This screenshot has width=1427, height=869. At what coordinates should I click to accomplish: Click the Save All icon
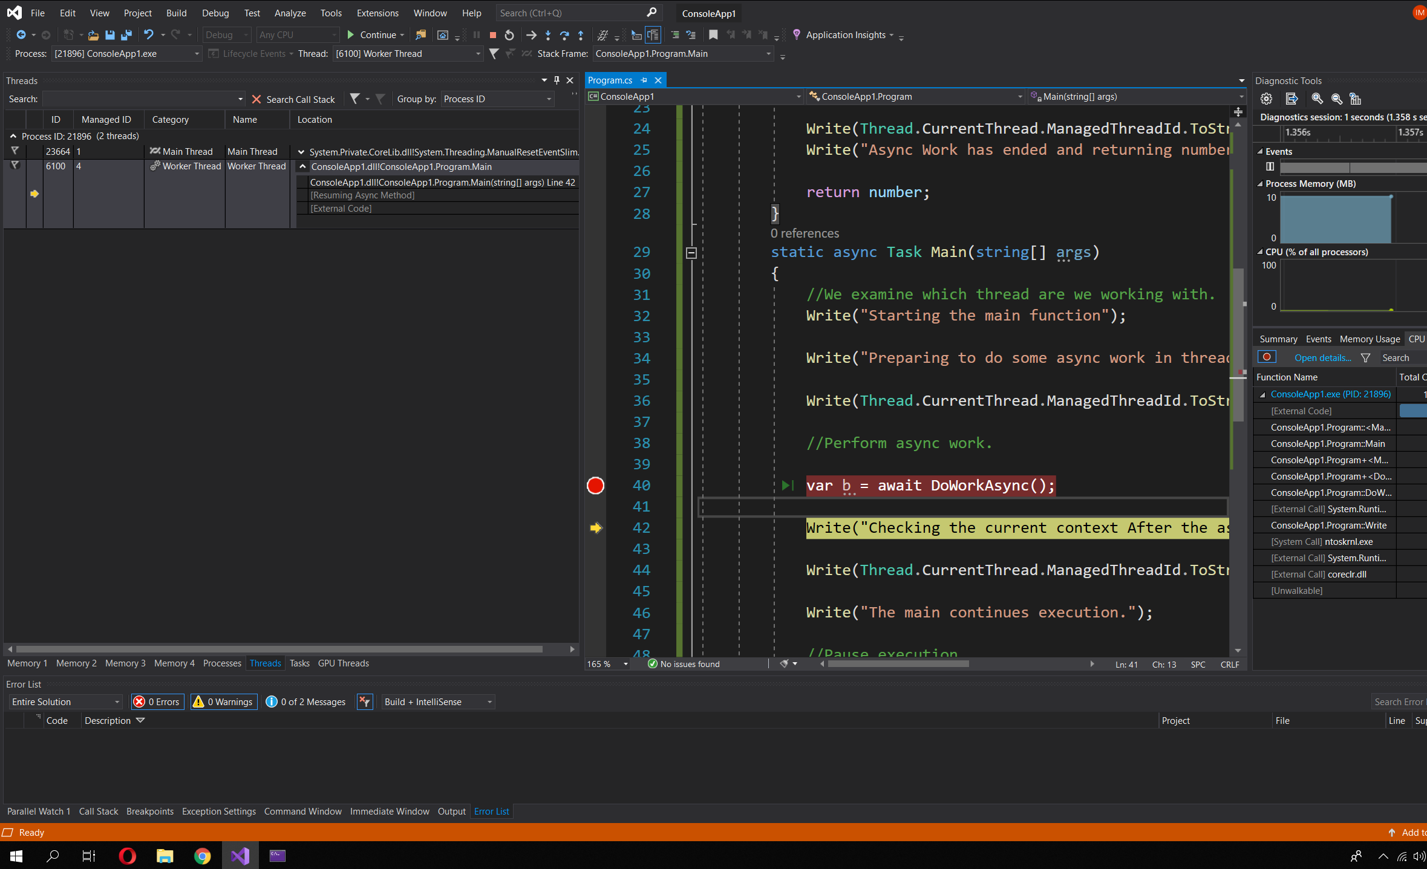pyautogui.click(x=126, y=35)
